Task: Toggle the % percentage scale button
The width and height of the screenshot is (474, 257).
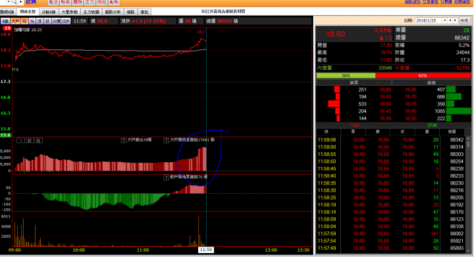Action: point(32,21)
